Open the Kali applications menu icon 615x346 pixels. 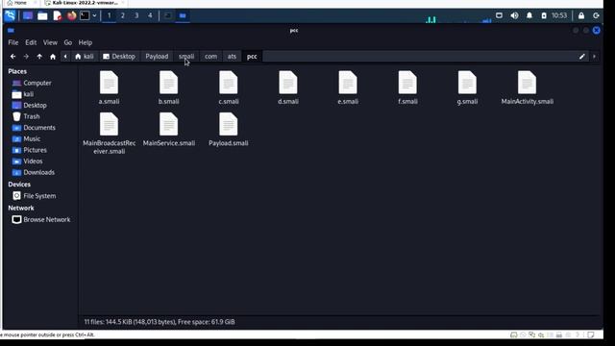(10, 15)
